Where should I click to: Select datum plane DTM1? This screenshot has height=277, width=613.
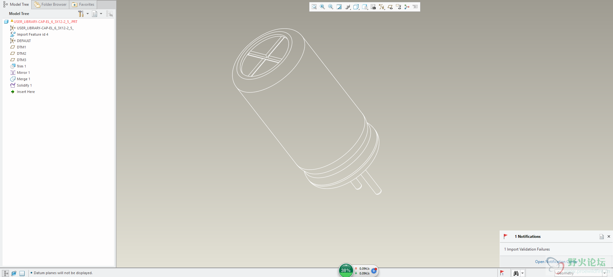(x=21, y=47)
